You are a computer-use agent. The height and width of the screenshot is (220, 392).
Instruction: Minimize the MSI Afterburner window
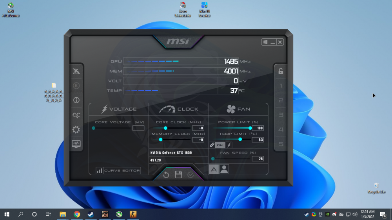273,42
